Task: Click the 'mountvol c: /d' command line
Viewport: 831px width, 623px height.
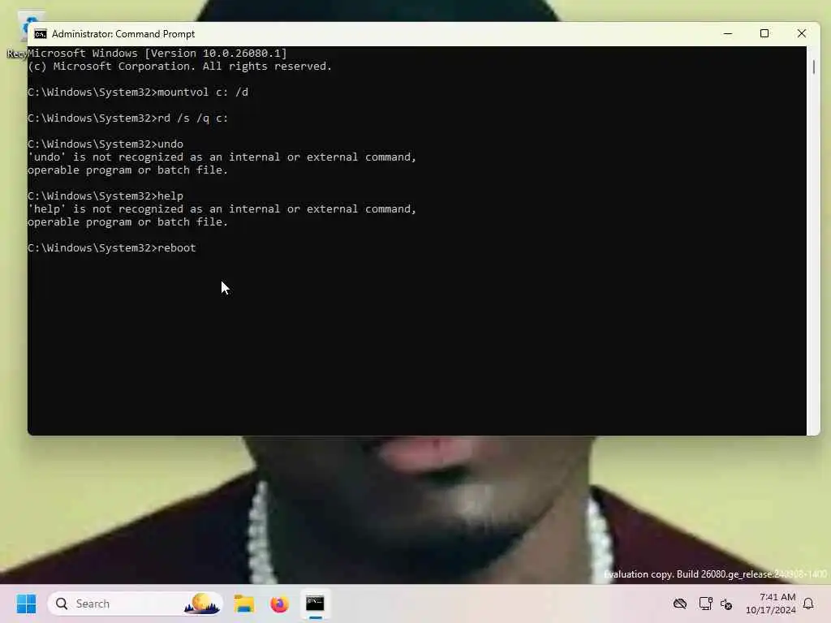Action: 138,92
